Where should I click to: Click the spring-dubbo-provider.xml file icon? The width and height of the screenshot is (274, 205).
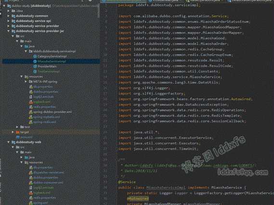tap(31, 112)
